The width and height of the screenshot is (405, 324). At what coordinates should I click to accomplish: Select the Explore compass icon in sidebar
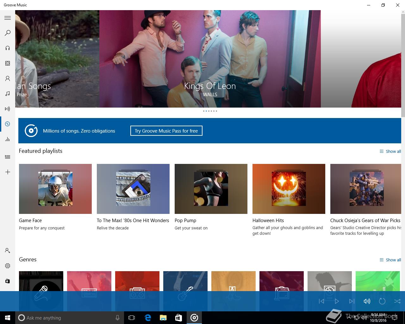[x=8, y=124]
